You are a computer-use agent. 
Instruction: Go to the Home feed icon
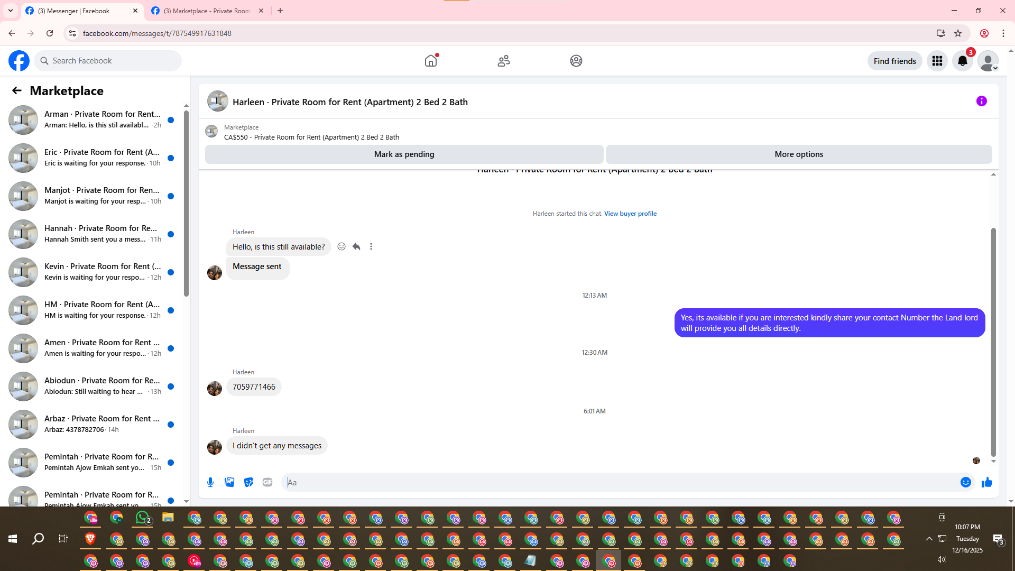pyautogui.click(x=431, y=61)
